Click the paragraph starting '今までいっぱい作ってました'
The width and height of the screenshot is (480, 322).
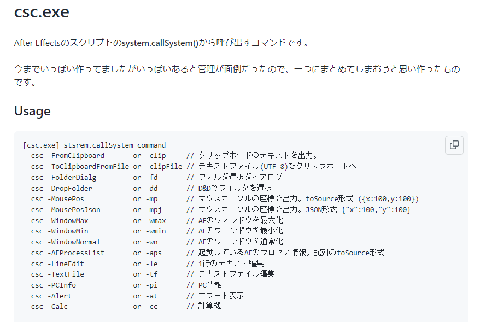[237, 75]
